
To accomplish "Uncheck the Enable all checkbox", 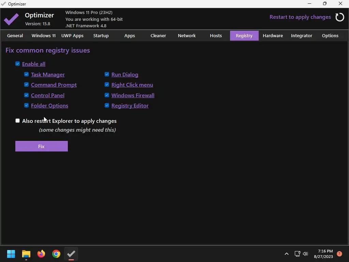I will (x=18, y=64).
